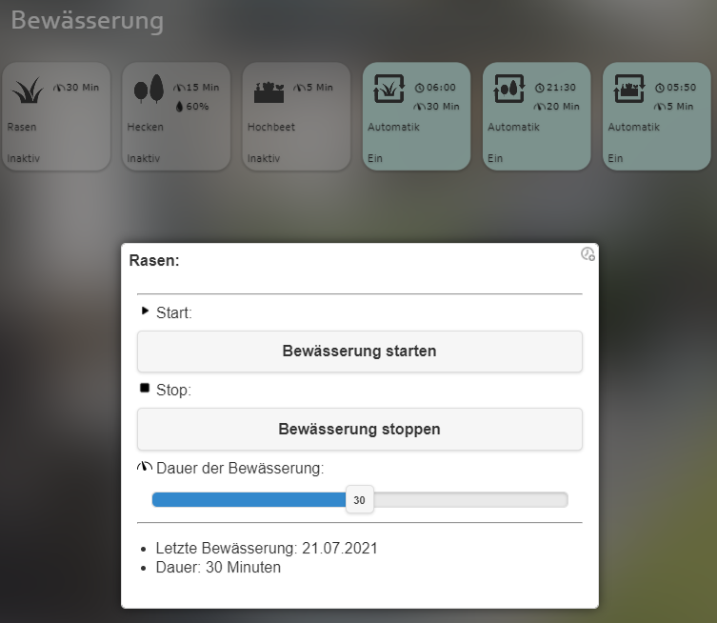Toggle the 21:30 hedge Automatik tile
717x623 pixels.
[537, 116]
